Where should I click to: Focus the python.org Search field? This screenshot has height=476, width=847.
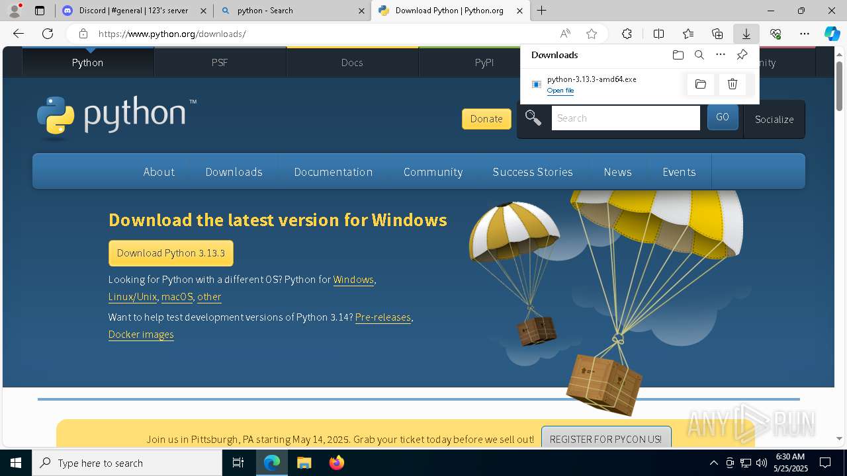pos(625,118)
